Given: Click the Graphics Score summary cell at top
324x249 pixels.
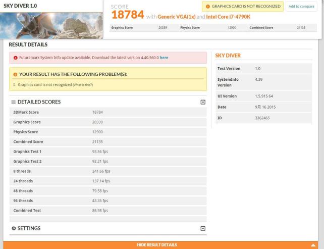Looking at the screenshot, I should [x=144, y=28].
